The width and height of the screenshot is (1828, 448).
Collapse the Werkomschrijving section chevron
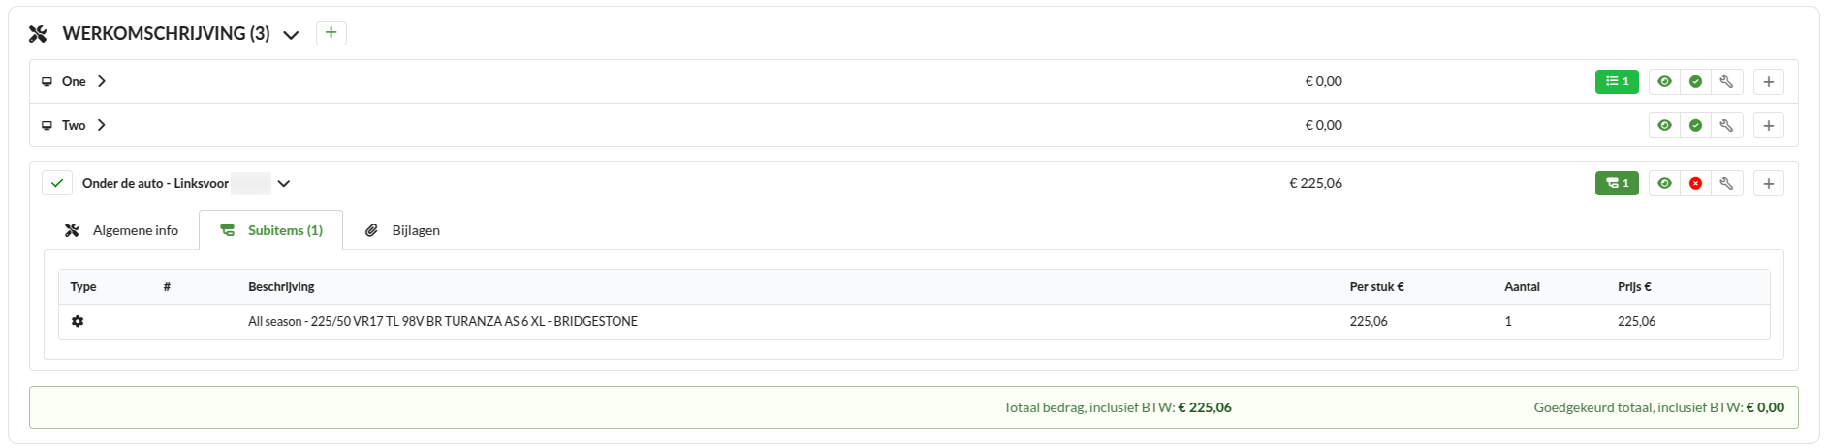[x=291, y=35]
